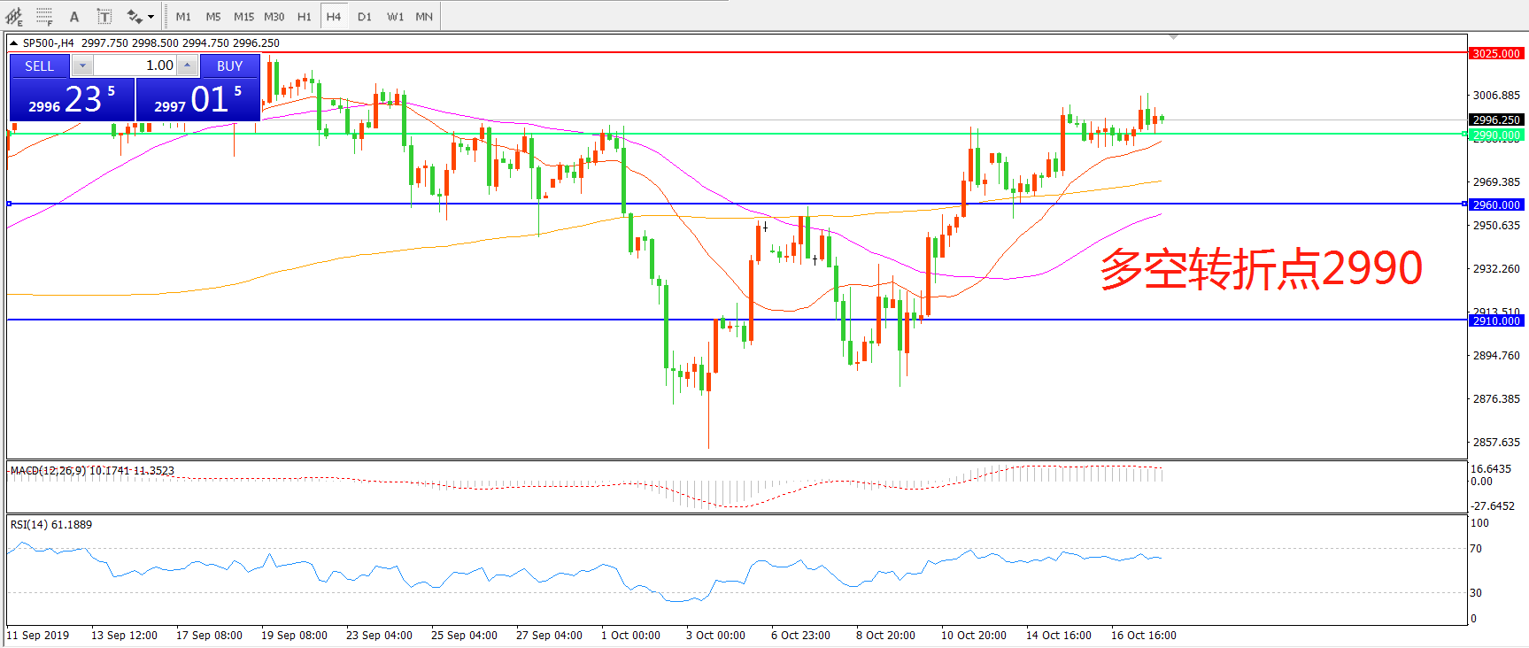1529x648 pixels.
Task: Switch to the M1 timeframe
Action: tap(183, 17)
